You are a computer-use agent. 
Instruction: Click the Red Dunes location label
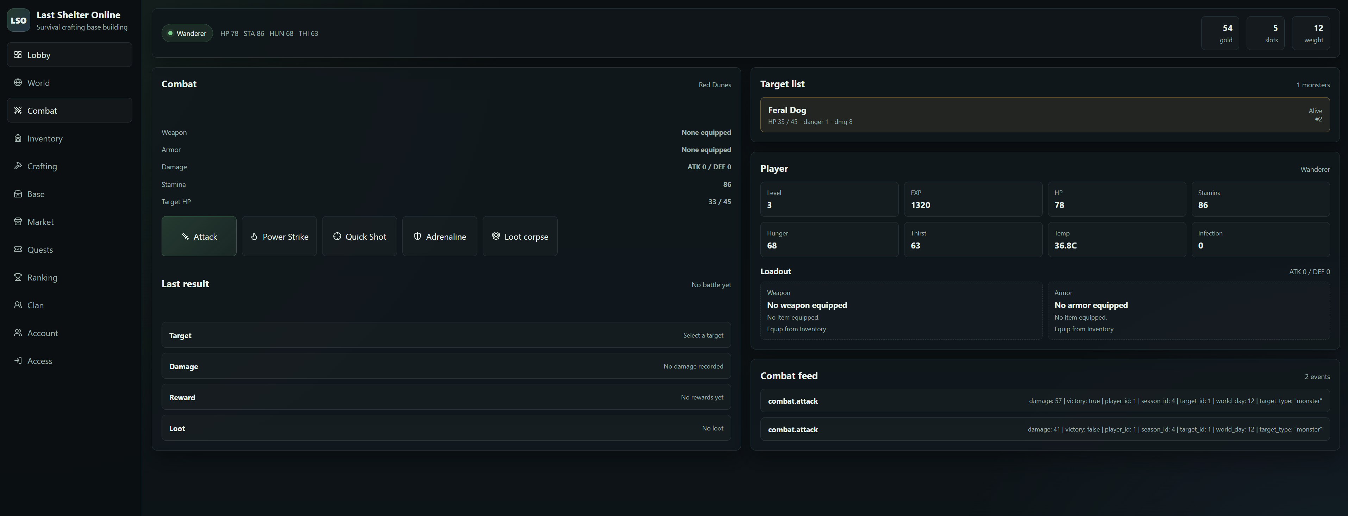(714, 84)
